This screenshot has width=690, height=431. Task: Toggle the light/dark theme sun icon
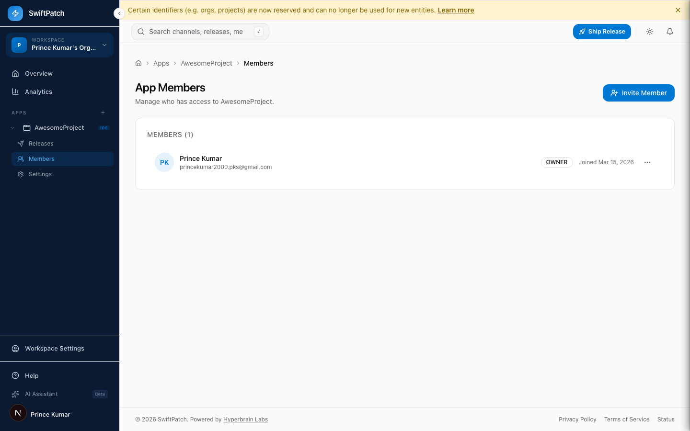point(650,32)
